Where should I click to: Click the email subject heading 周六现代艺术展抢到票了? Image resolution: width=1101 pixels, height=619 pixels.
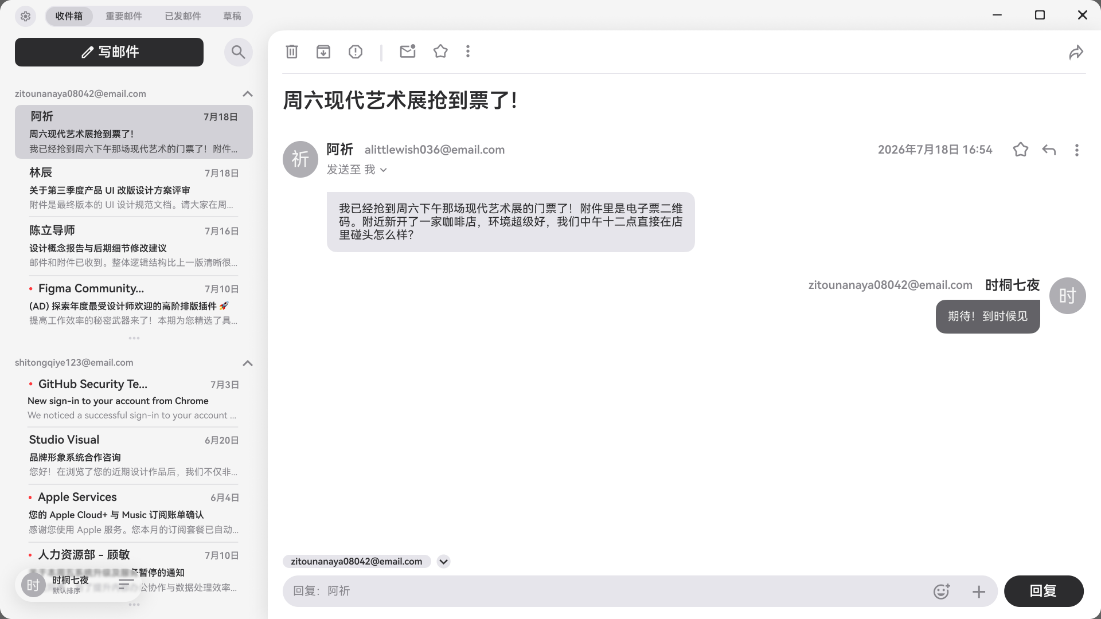(400, 100)
